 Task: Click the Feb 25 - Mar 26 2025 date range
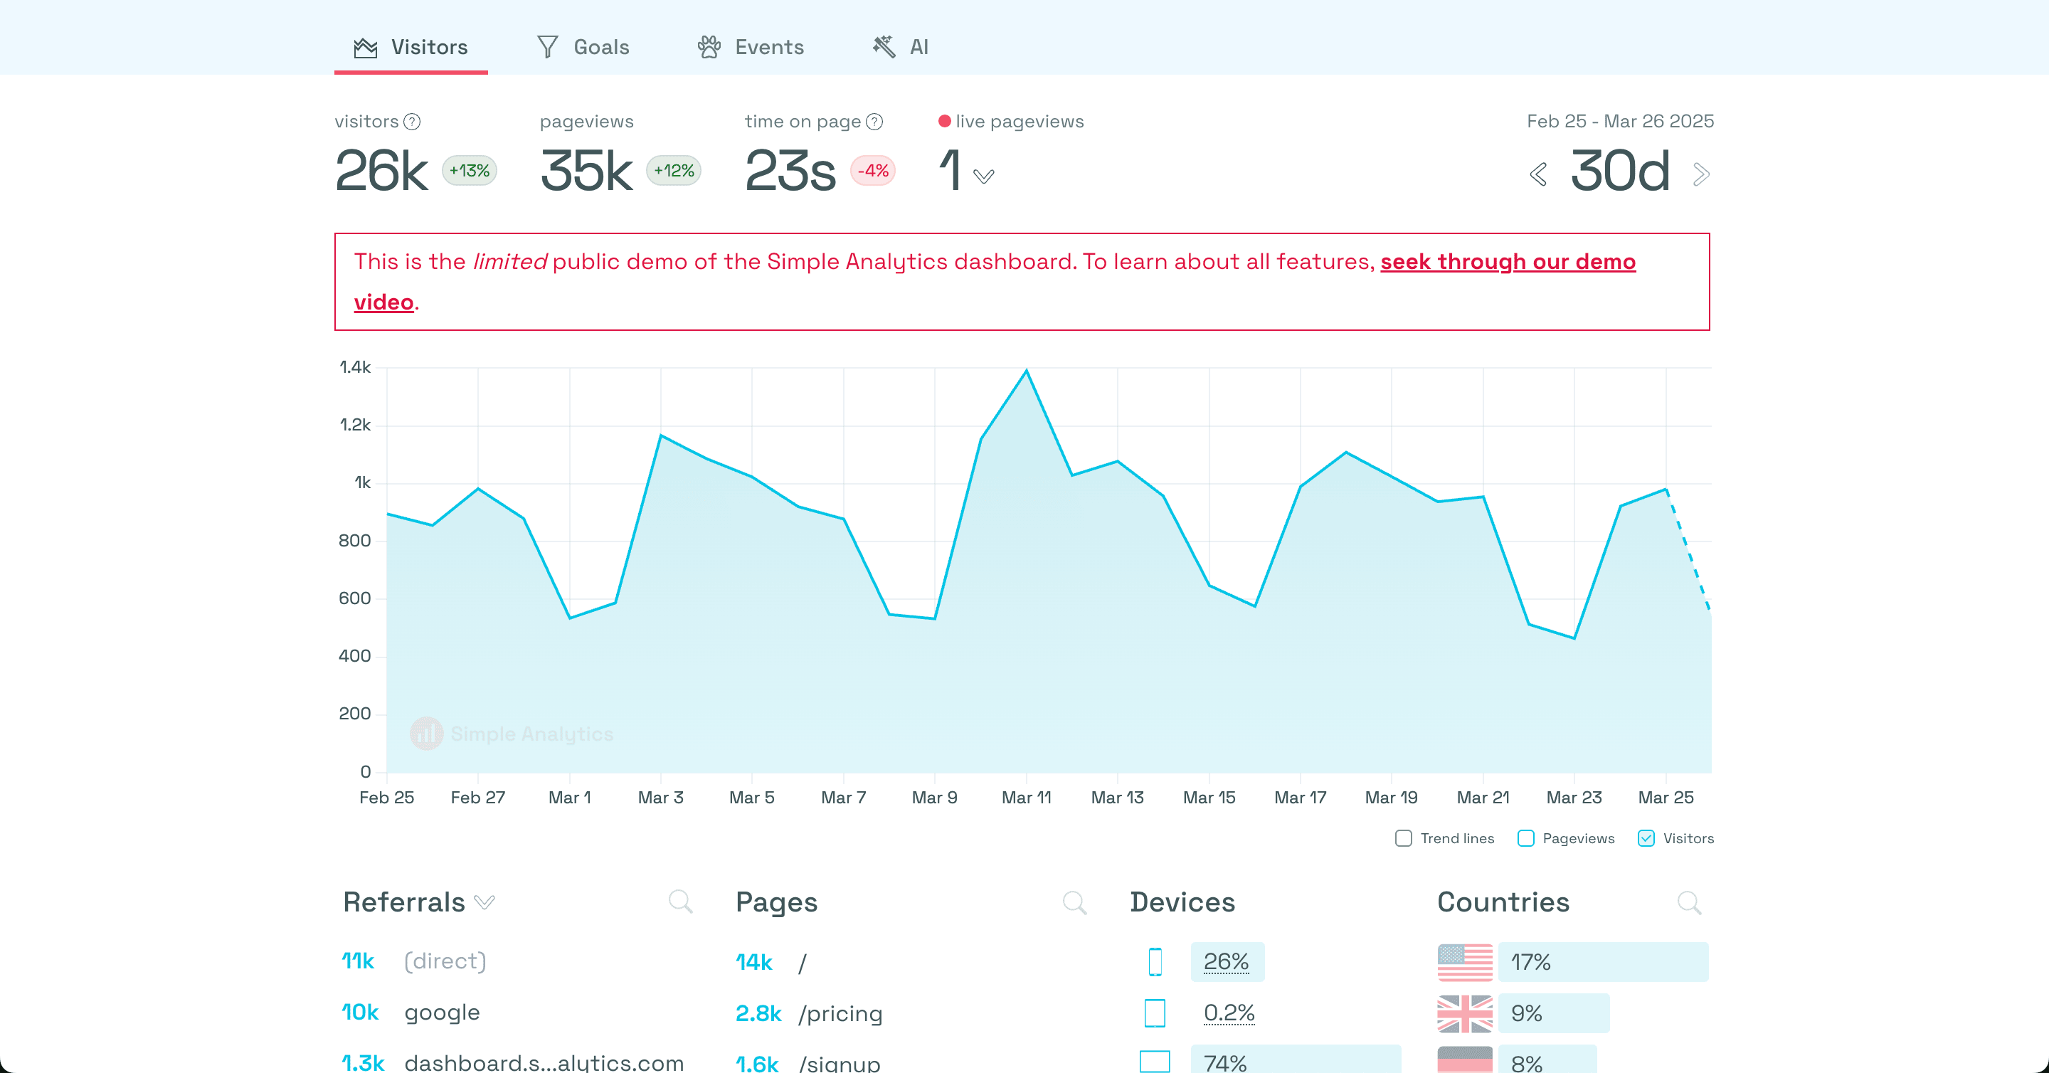click(1619, 121)
